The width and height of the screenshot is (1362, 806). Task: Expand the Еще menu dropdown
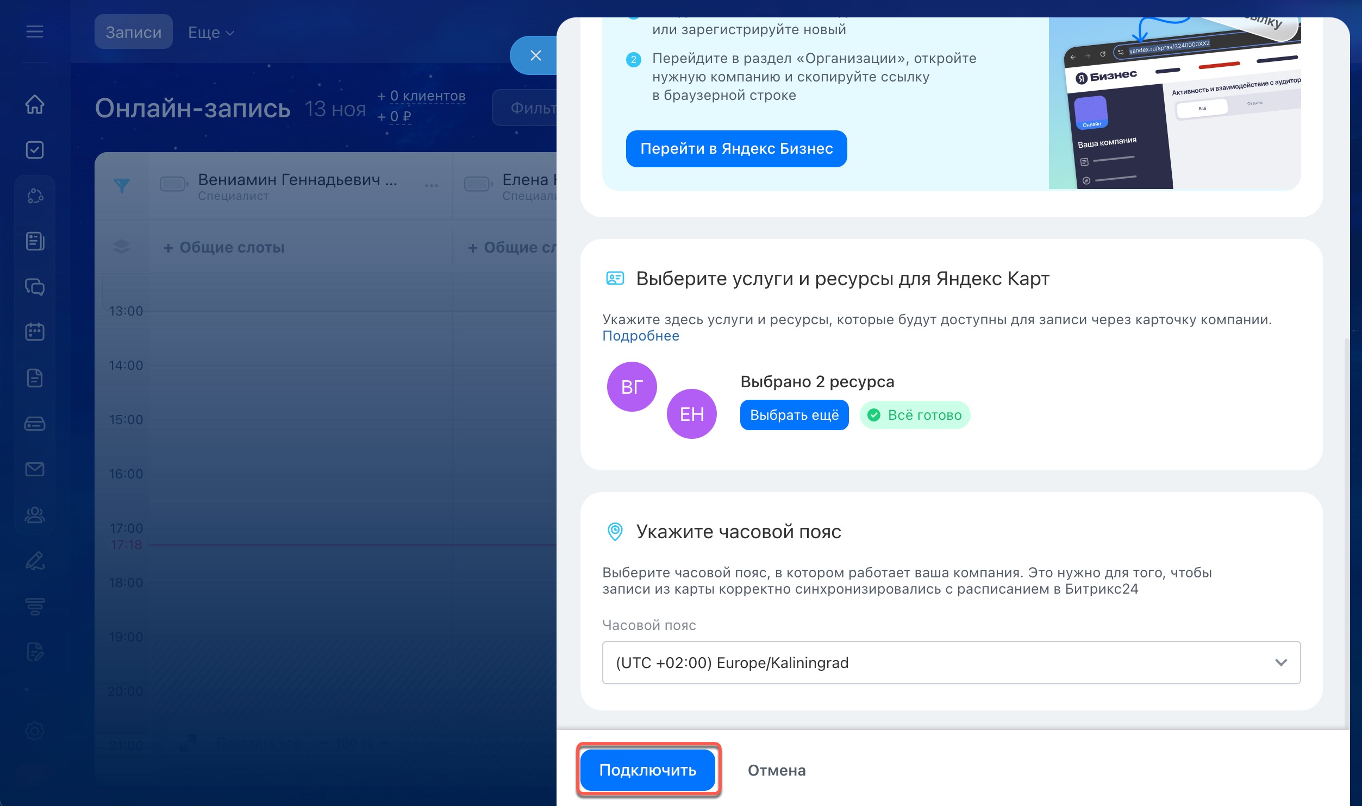coord(211,33)
